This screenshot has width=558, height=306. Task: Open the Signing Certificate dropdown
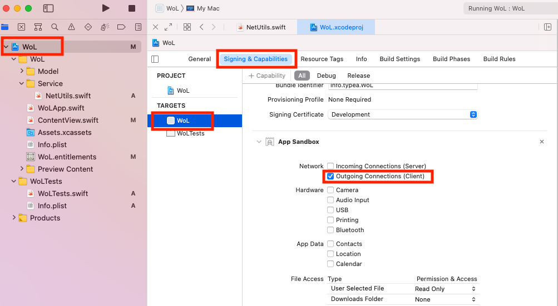click(x=403, y=114)
